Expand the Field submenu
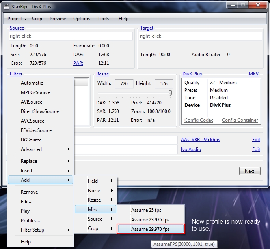The image size is (270, 249). pyautogui.click(x=95, y=181)
